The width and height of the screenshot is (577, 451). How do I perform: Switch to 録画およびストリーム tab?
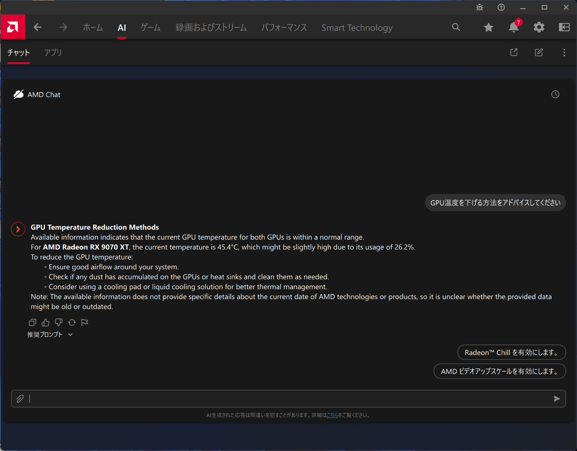pyautogui.click(x=211, y=28)
